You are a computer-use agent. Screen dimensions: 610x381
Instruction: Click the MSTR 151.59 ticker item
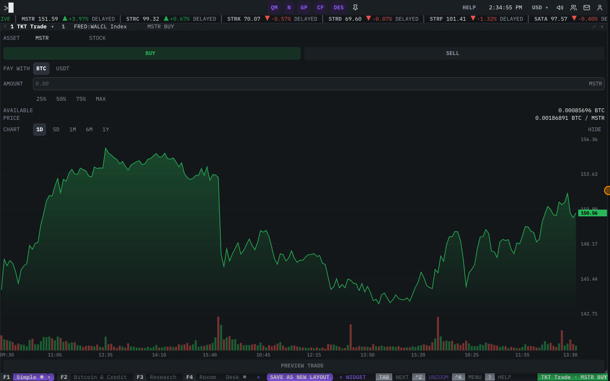coord(68,19)
